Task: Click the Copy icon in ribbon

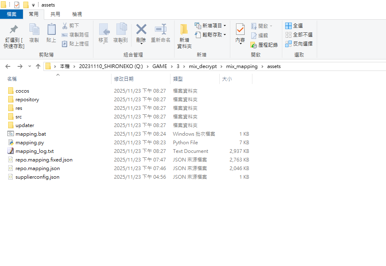Action: [x=34, y=30]
